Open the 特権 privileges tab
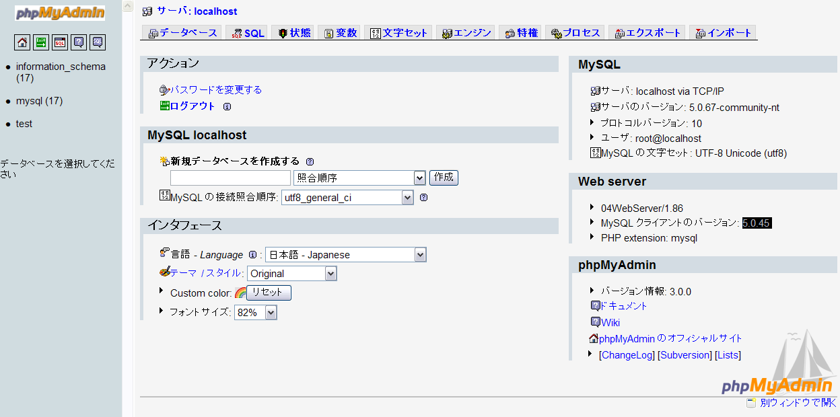The height and width of the screenshot is (417, 840). [520, 33]
